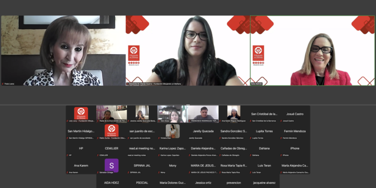Open Francisco Rodriguez's video thumbnail
376x188 pixels.
[x=203, y=114]
